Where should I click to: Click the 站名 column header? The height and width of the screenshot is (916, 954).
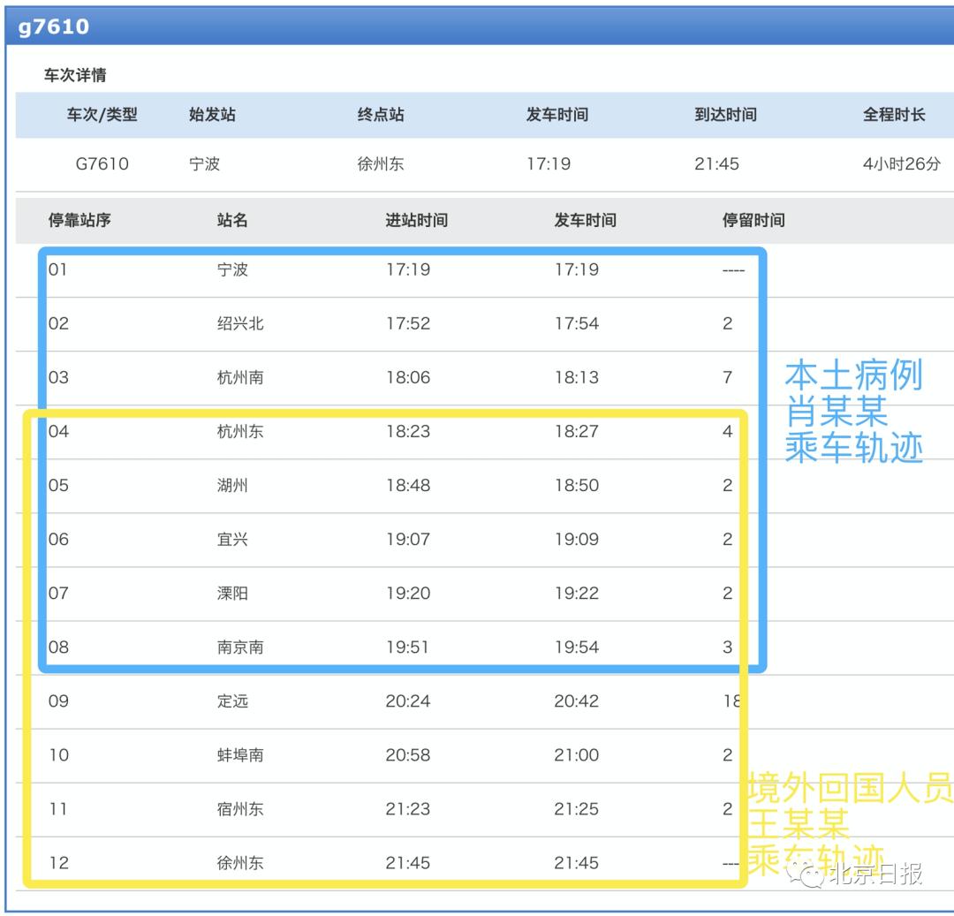coord(231,220)
